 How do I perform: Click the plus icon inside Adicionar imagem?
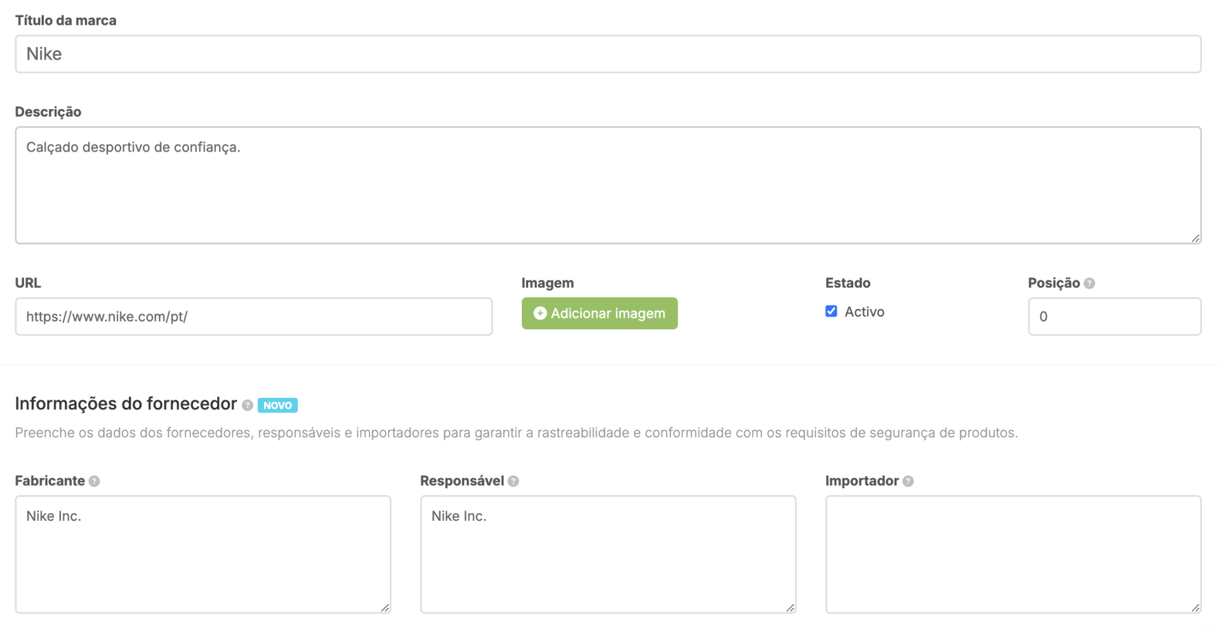pos(540,313)
